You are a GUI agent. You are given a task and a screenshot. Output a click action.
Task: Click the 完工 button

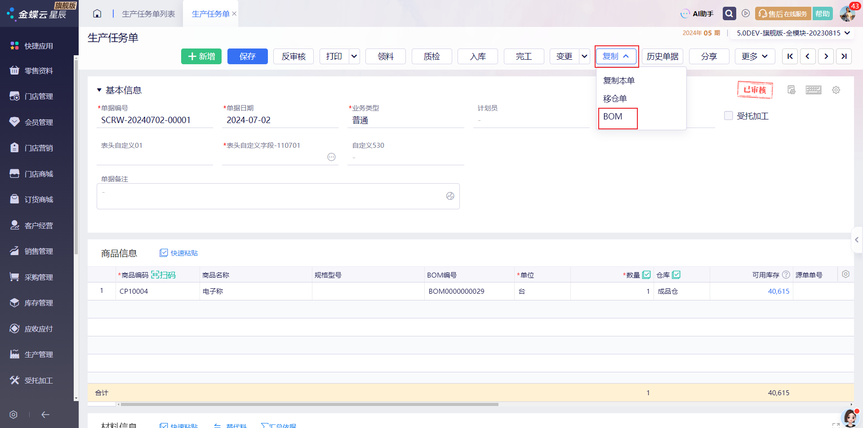pos(524,56)
